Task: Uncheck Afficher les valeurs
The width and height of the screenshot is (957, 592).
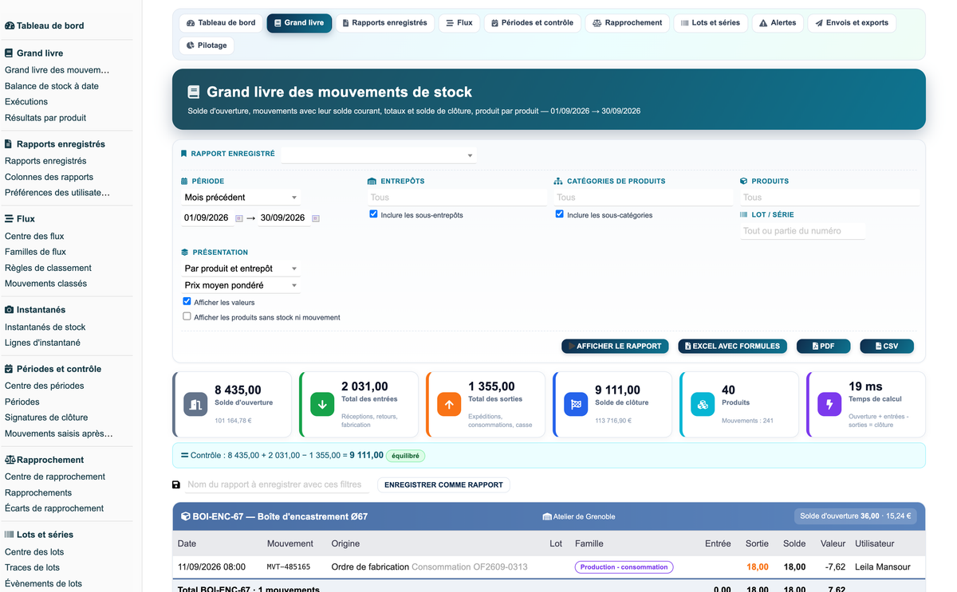Action: click(x=187, y=302)
